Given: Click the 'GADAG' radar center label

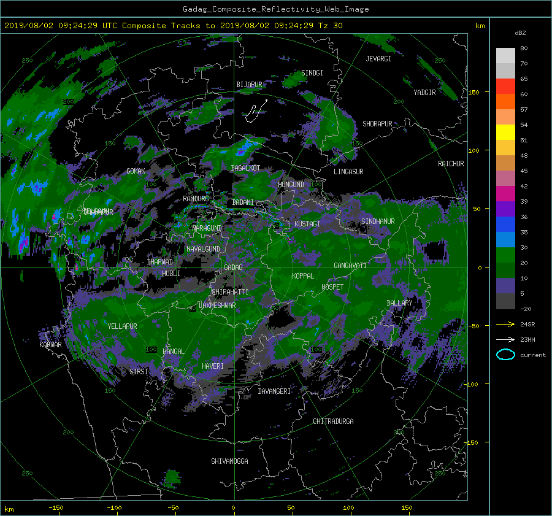Looking at the screenshot, I should click(x=234, y=268).
